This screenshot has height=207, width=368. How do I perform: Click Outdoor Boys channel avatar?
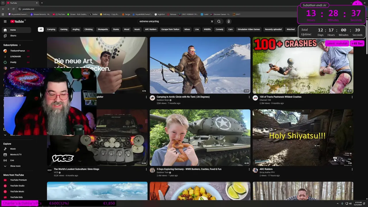(152, 98)
